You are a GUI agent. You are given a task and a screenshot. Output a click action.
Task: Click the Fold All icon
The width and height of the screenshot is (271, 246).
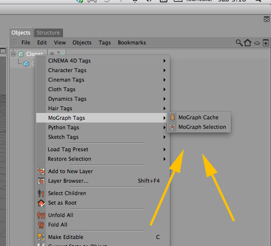[x=41, y=225]
